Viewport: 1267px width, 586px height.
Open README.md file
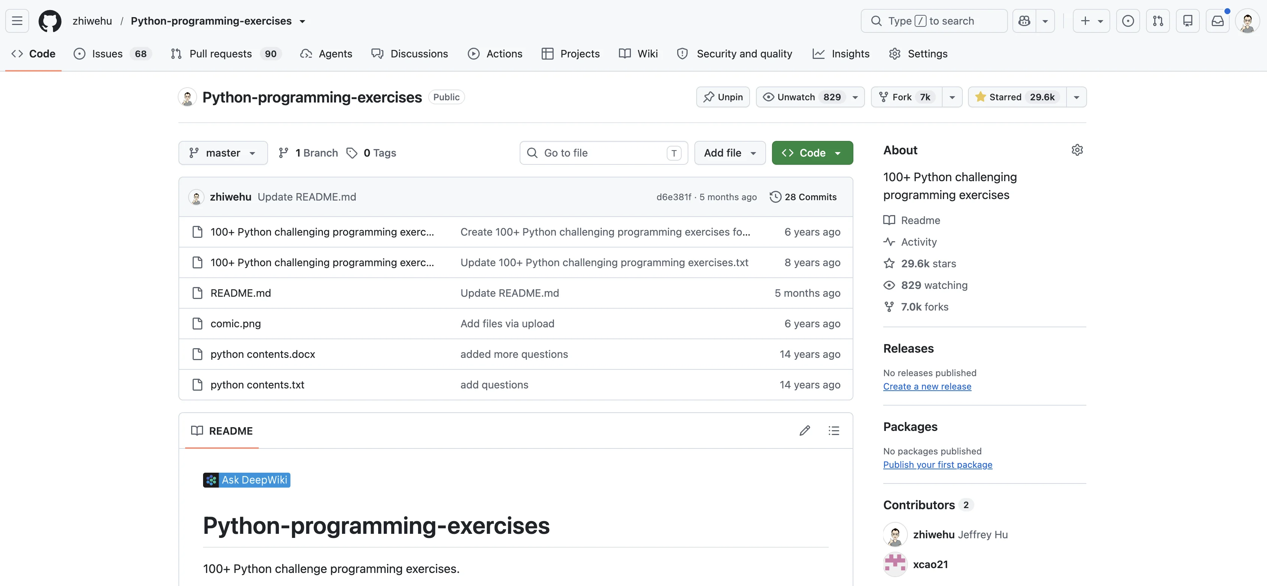coord(240,293)
